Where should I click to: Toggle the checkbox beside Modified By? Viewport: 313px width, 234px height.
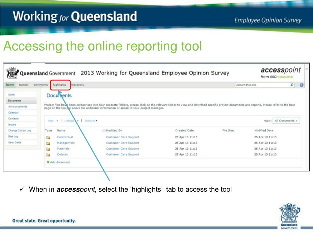(104, 130)
